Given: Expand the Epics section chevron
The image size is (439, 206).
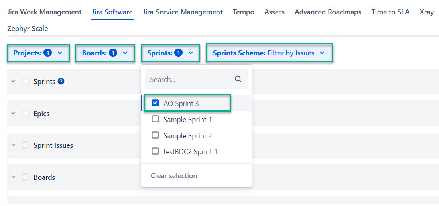Looking at the screenshot, I should pos(13,113).
